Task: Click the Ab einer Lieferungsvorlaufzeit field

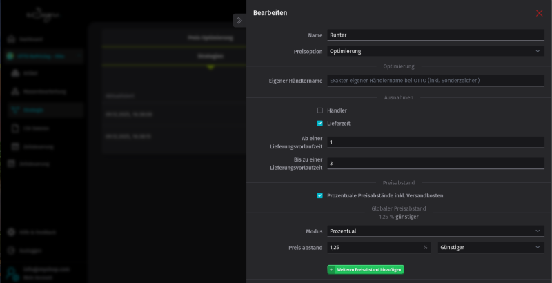Action: tap(435, 142)
